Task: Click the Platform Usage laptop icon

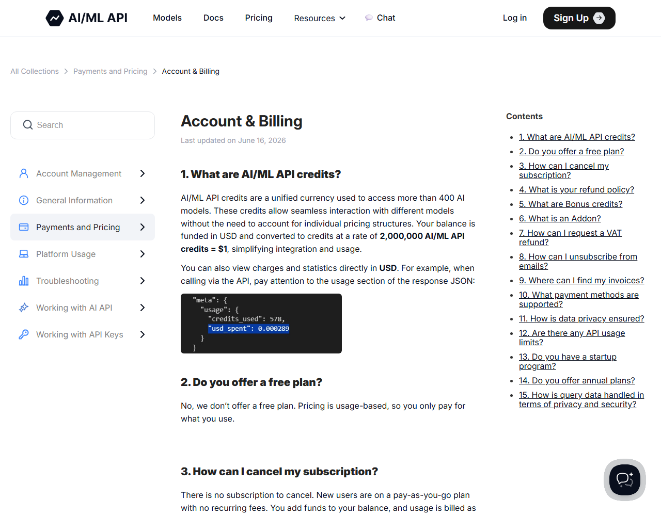Action: point(24,254)
